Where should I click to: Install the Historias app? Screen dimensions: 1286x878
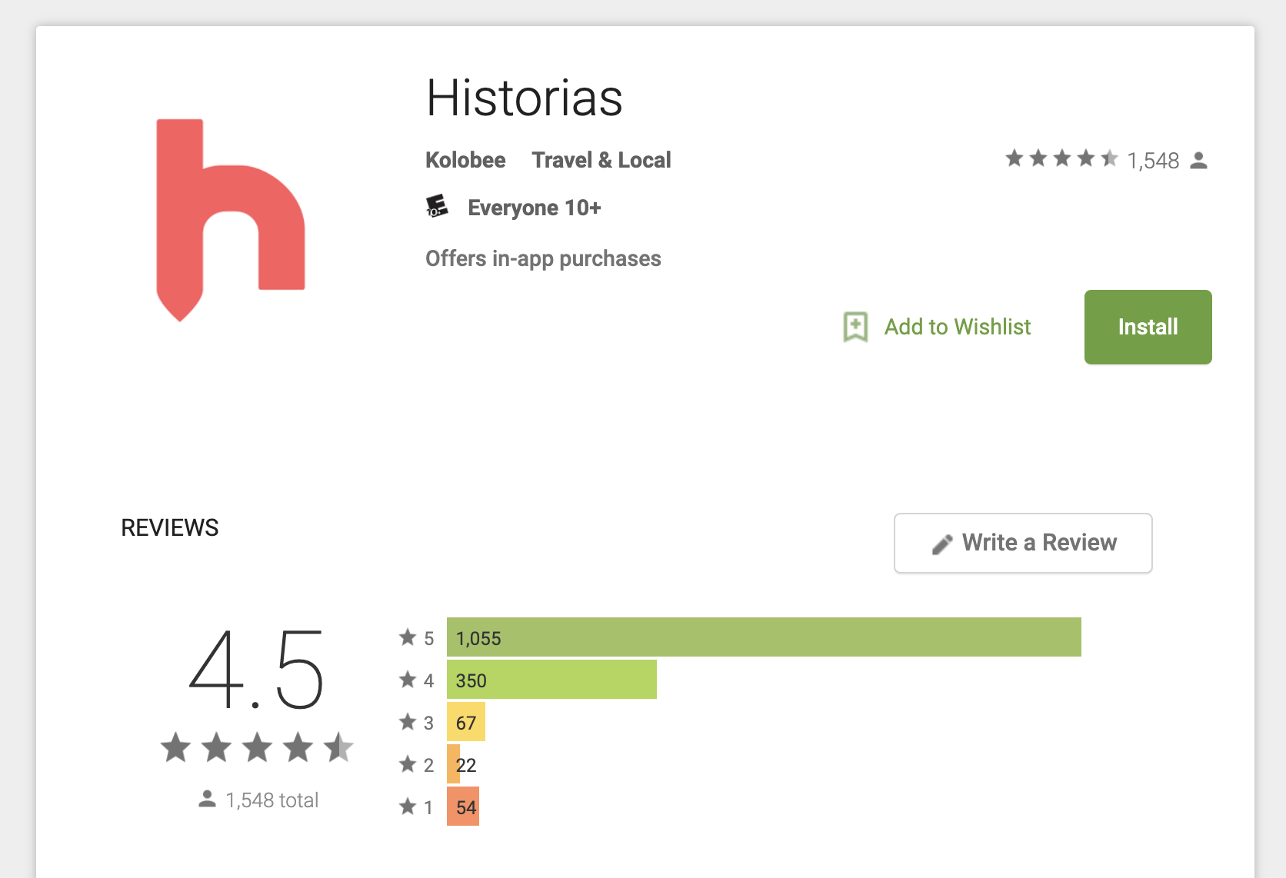click(1148, 327)
